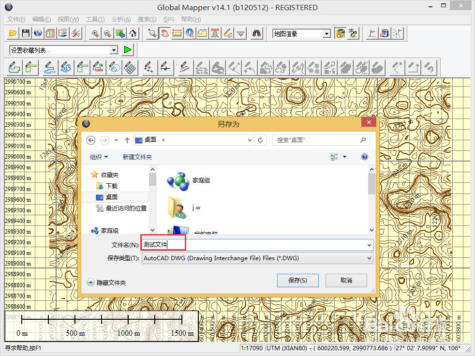This screenshot has width=475, height=356.
Task: Expand file name history dropdown
Action: point(369,245)
